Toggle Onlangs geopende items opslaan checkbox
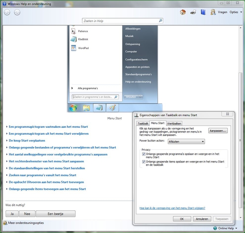 [144, 162]
